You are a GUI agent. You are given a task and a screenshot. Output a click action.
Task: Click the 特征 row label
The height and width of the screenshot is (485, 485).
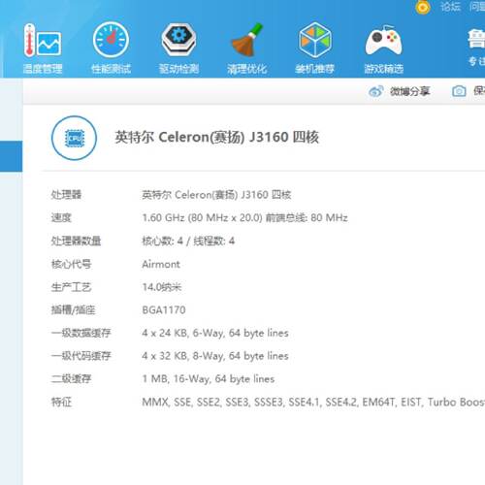tap(61, 403)
